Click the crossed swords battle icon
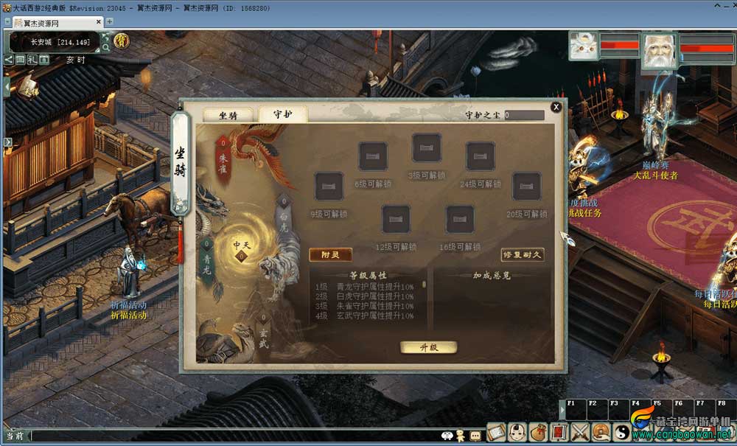Viewport: 737px width, 446px height. point(581,432)
